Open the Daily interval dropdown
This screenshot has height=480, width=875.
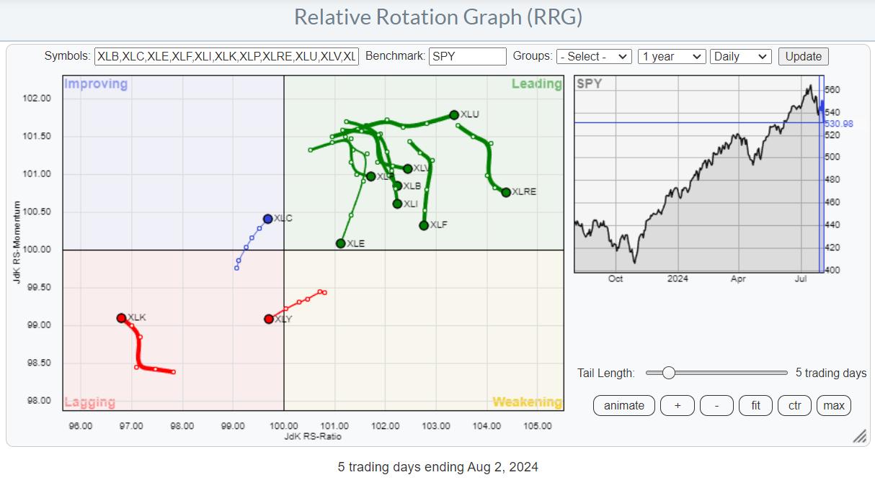tap(740, 56)
